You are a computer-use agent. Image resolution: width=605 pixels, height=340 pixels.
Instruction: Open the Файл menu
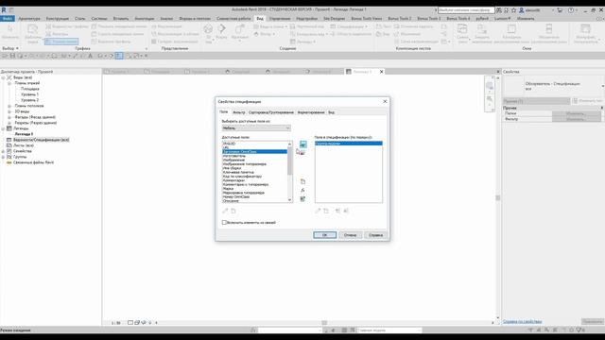point(8,19)
